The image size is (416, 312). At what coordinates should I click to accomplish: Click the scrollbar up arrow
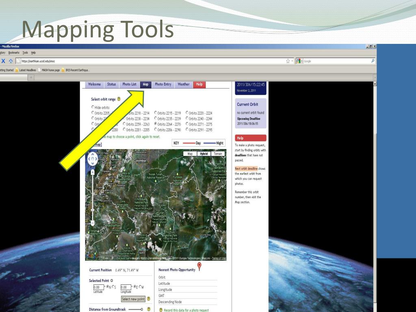pyautogui.click(x=375, y=84)
